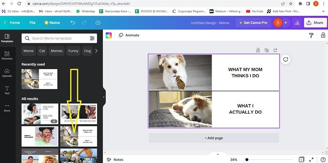Viewport: 328px width, 163px height.
Task: Select the recently used dog meme template
Action: pyautogui.click(x=39, y=79)
